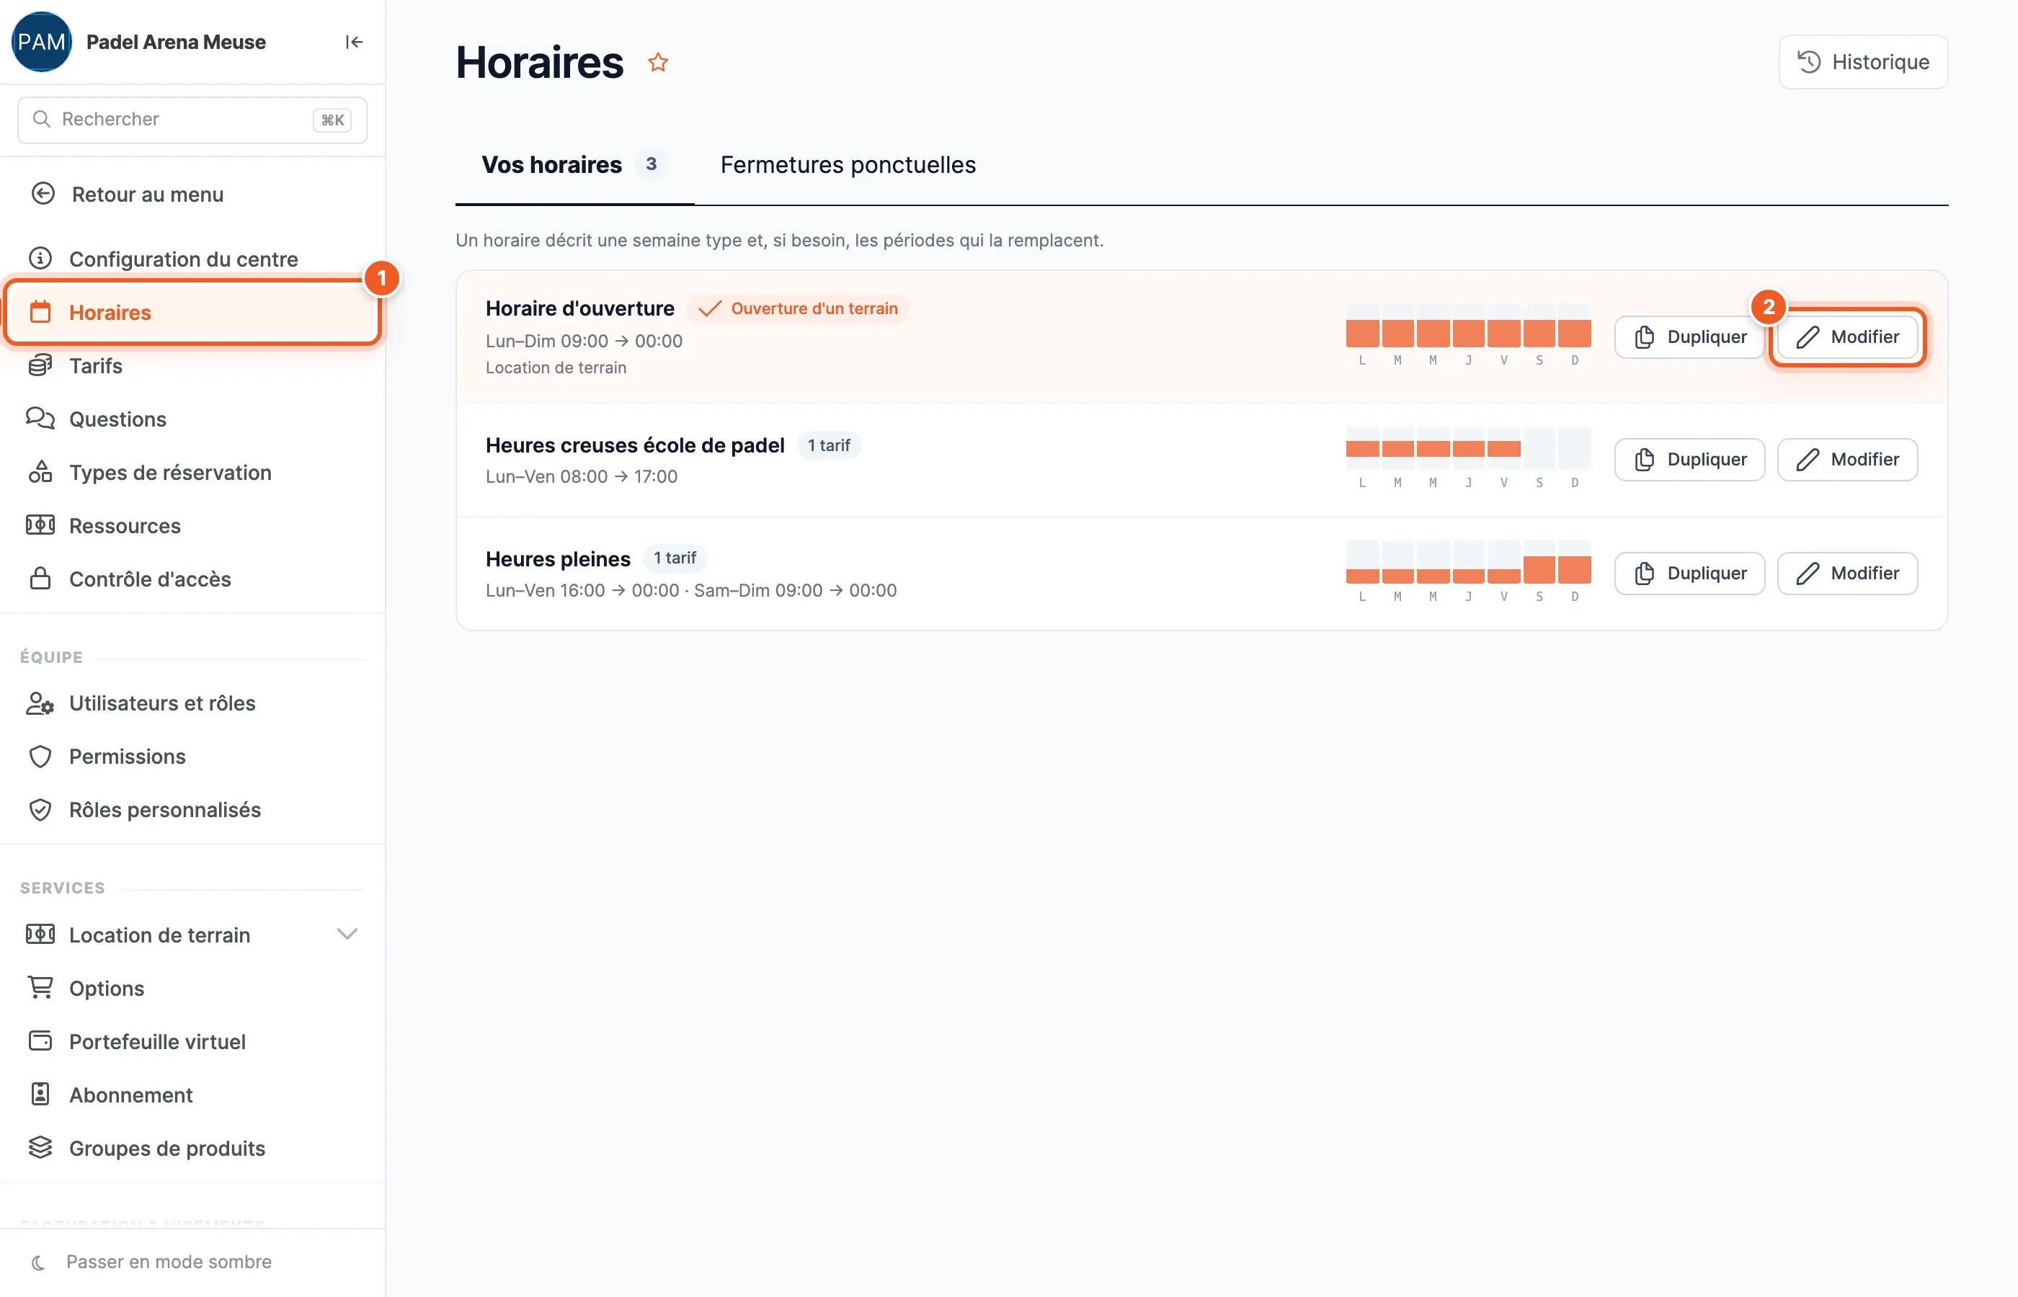Expand Location de terrain chevron
This screenshot has width=2018, height=1297.
[347, 934]
